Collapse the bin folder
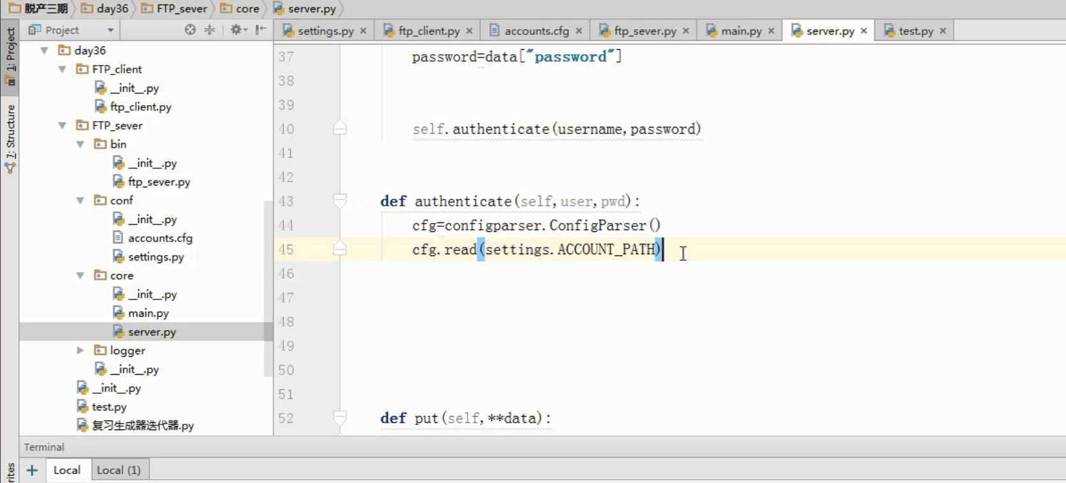Image resolution: width=1066 pixels, height=483 pixels. click(x=80, y=144)
